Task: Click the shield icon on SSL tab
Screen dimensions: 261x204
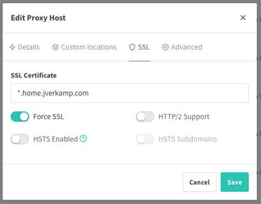Action: pyautogui.click(x=132, y=47)
